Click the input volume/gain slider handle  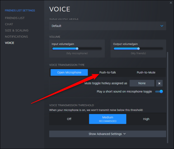(x=77, y=49)
